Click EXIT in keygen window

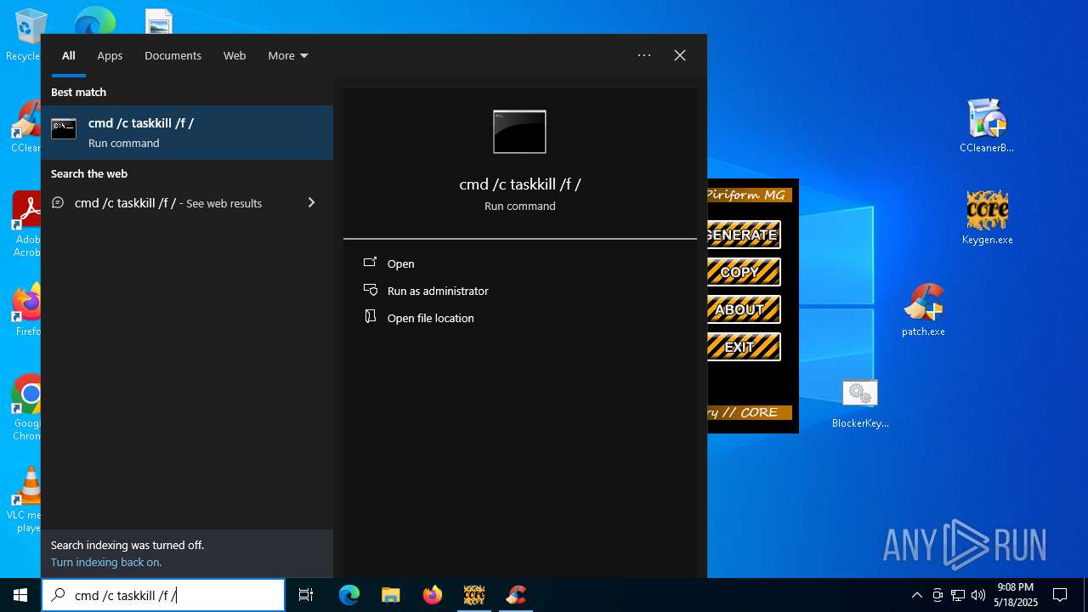click(744, 347)
